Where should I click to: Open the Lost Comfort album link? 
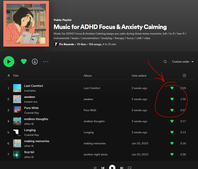point(92,88)
